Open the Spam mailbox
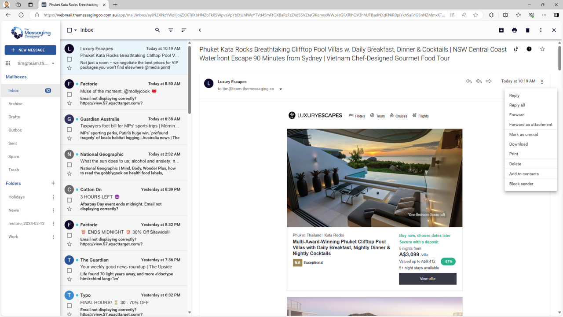The image size is (563, 317). [x=14, y=157]
